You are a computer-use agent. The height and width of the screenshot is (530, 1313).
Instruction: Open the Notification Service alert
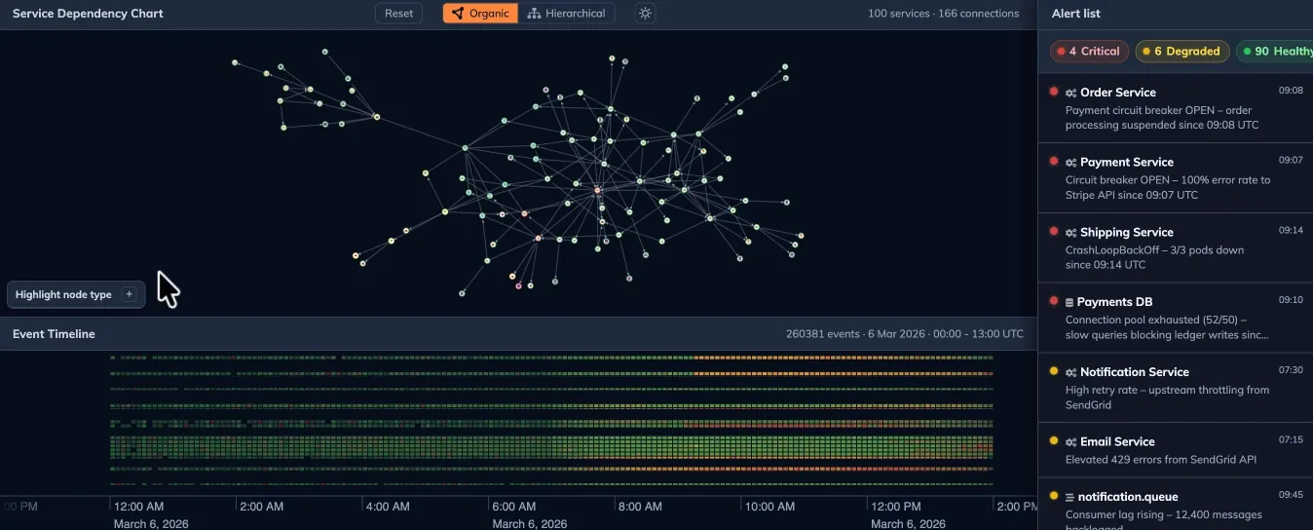[1176, 388]
